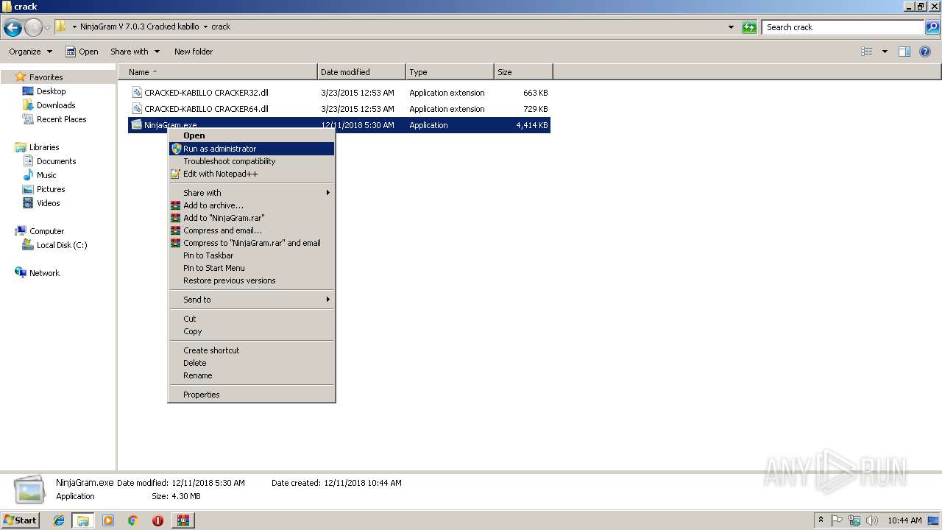Choose Run as administrator
This screenshot has height=530, width=942.
point(251,149)
